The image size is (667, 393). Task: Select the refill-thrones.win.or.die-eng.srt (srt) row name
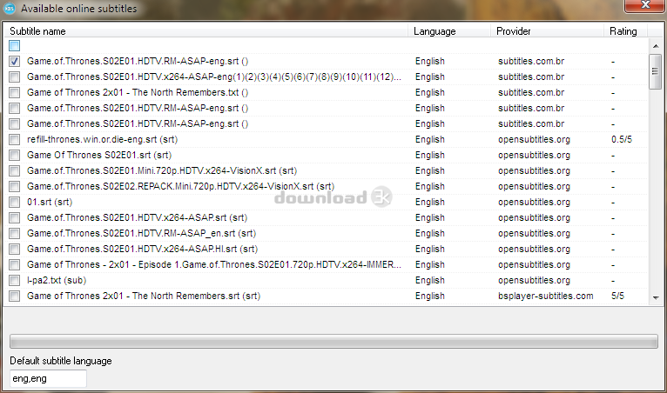pos(102,139)
